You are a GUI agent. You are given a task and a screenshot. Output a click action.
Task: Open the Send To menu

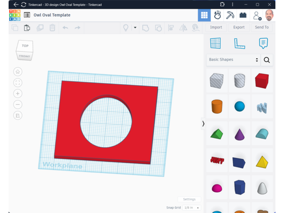tap(262, 28)
